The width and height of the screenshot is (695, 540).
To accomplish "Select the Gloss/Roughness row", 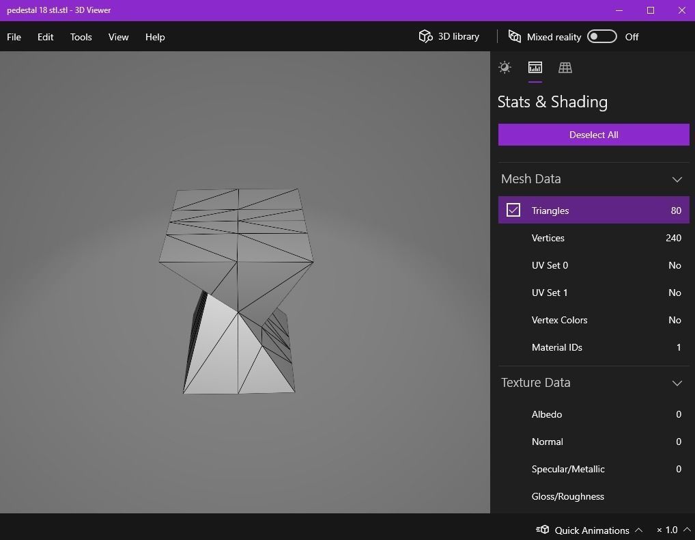I will click(x=593, y=496).
